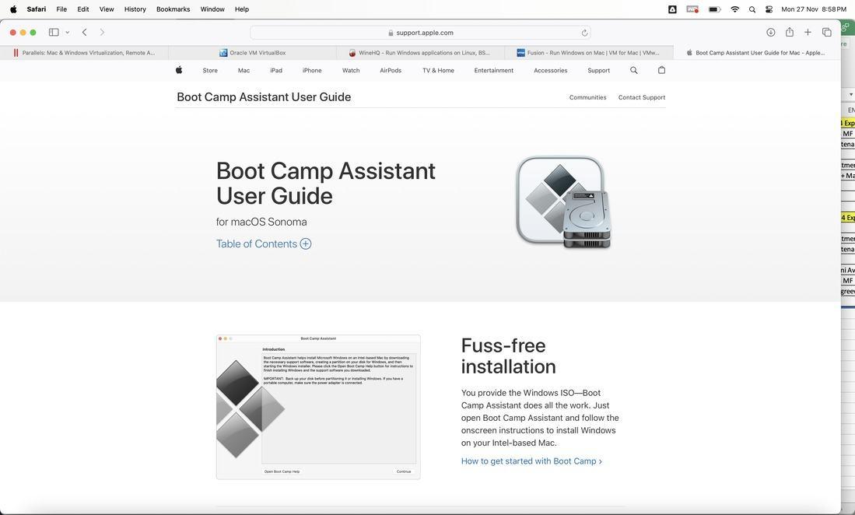Go back to the previous page

85,32
